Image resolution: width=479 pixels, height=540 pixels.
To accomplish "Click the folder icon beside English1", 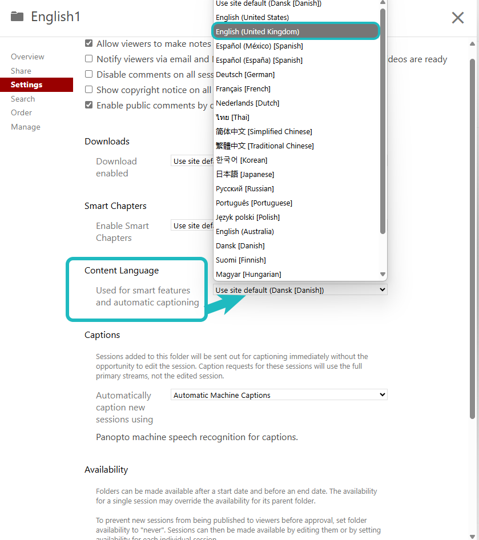I will pyautogui.click(x=17, y=17).
